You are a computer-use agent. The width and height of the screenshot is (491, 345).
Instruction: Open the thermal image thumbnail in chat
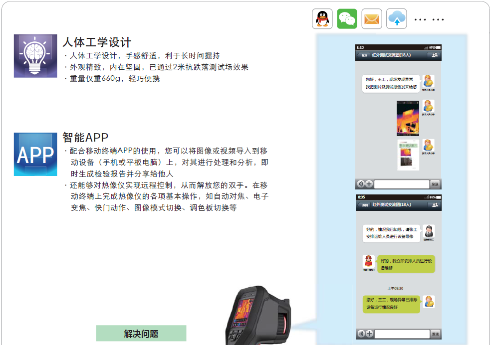click(x=408, y=118)
